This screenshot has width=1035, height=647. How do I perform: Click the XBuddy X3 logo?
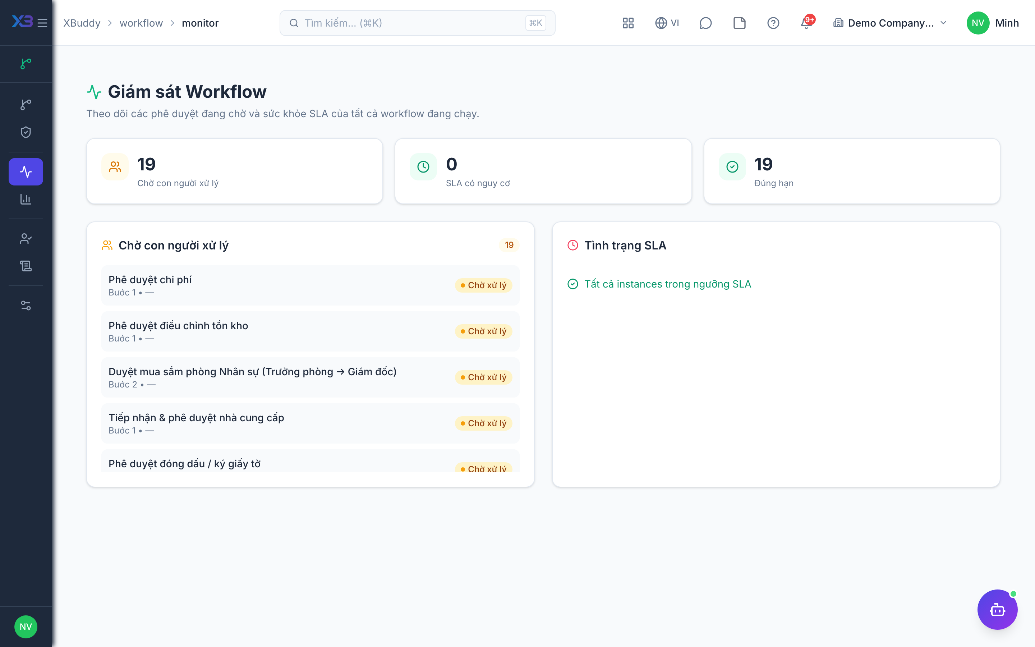22,22
